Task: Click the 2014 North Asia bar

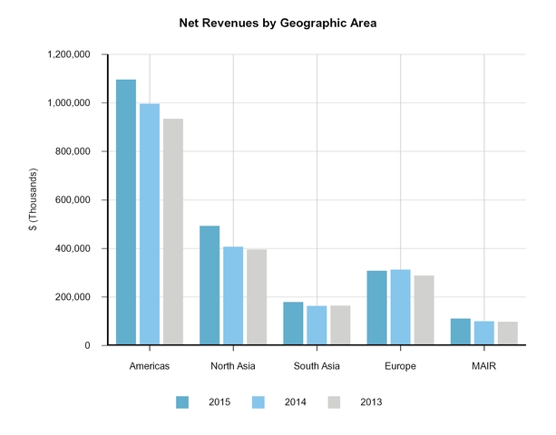Action: tap(233, 295)
